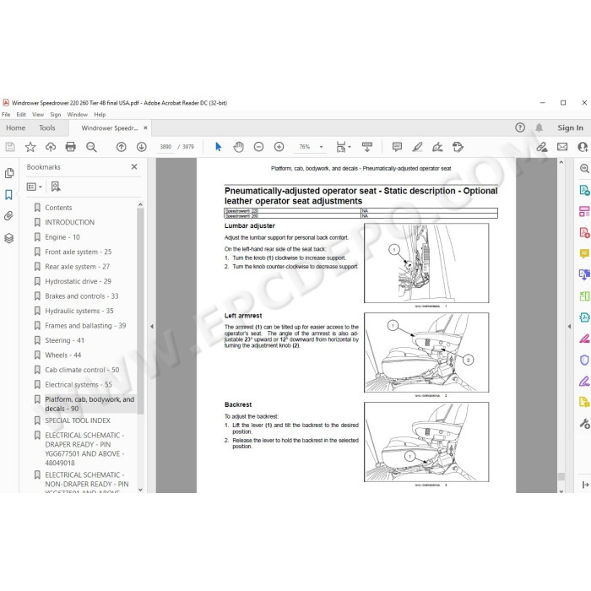This screenshot has width=591, height=591.
Task: Click the Save file icon
Action: [x=10, y=147]
